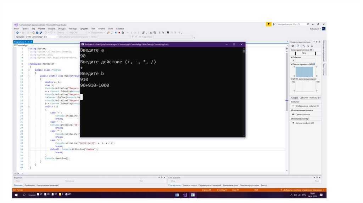This screenshot has height=203, width=363.
Task: Switch to the События diagnostics tab
Action: pos(303,98)
